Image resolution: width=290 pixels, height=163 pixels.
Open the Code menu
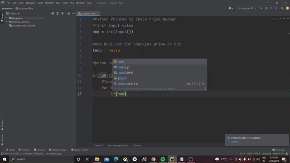(x=40, y=3)
